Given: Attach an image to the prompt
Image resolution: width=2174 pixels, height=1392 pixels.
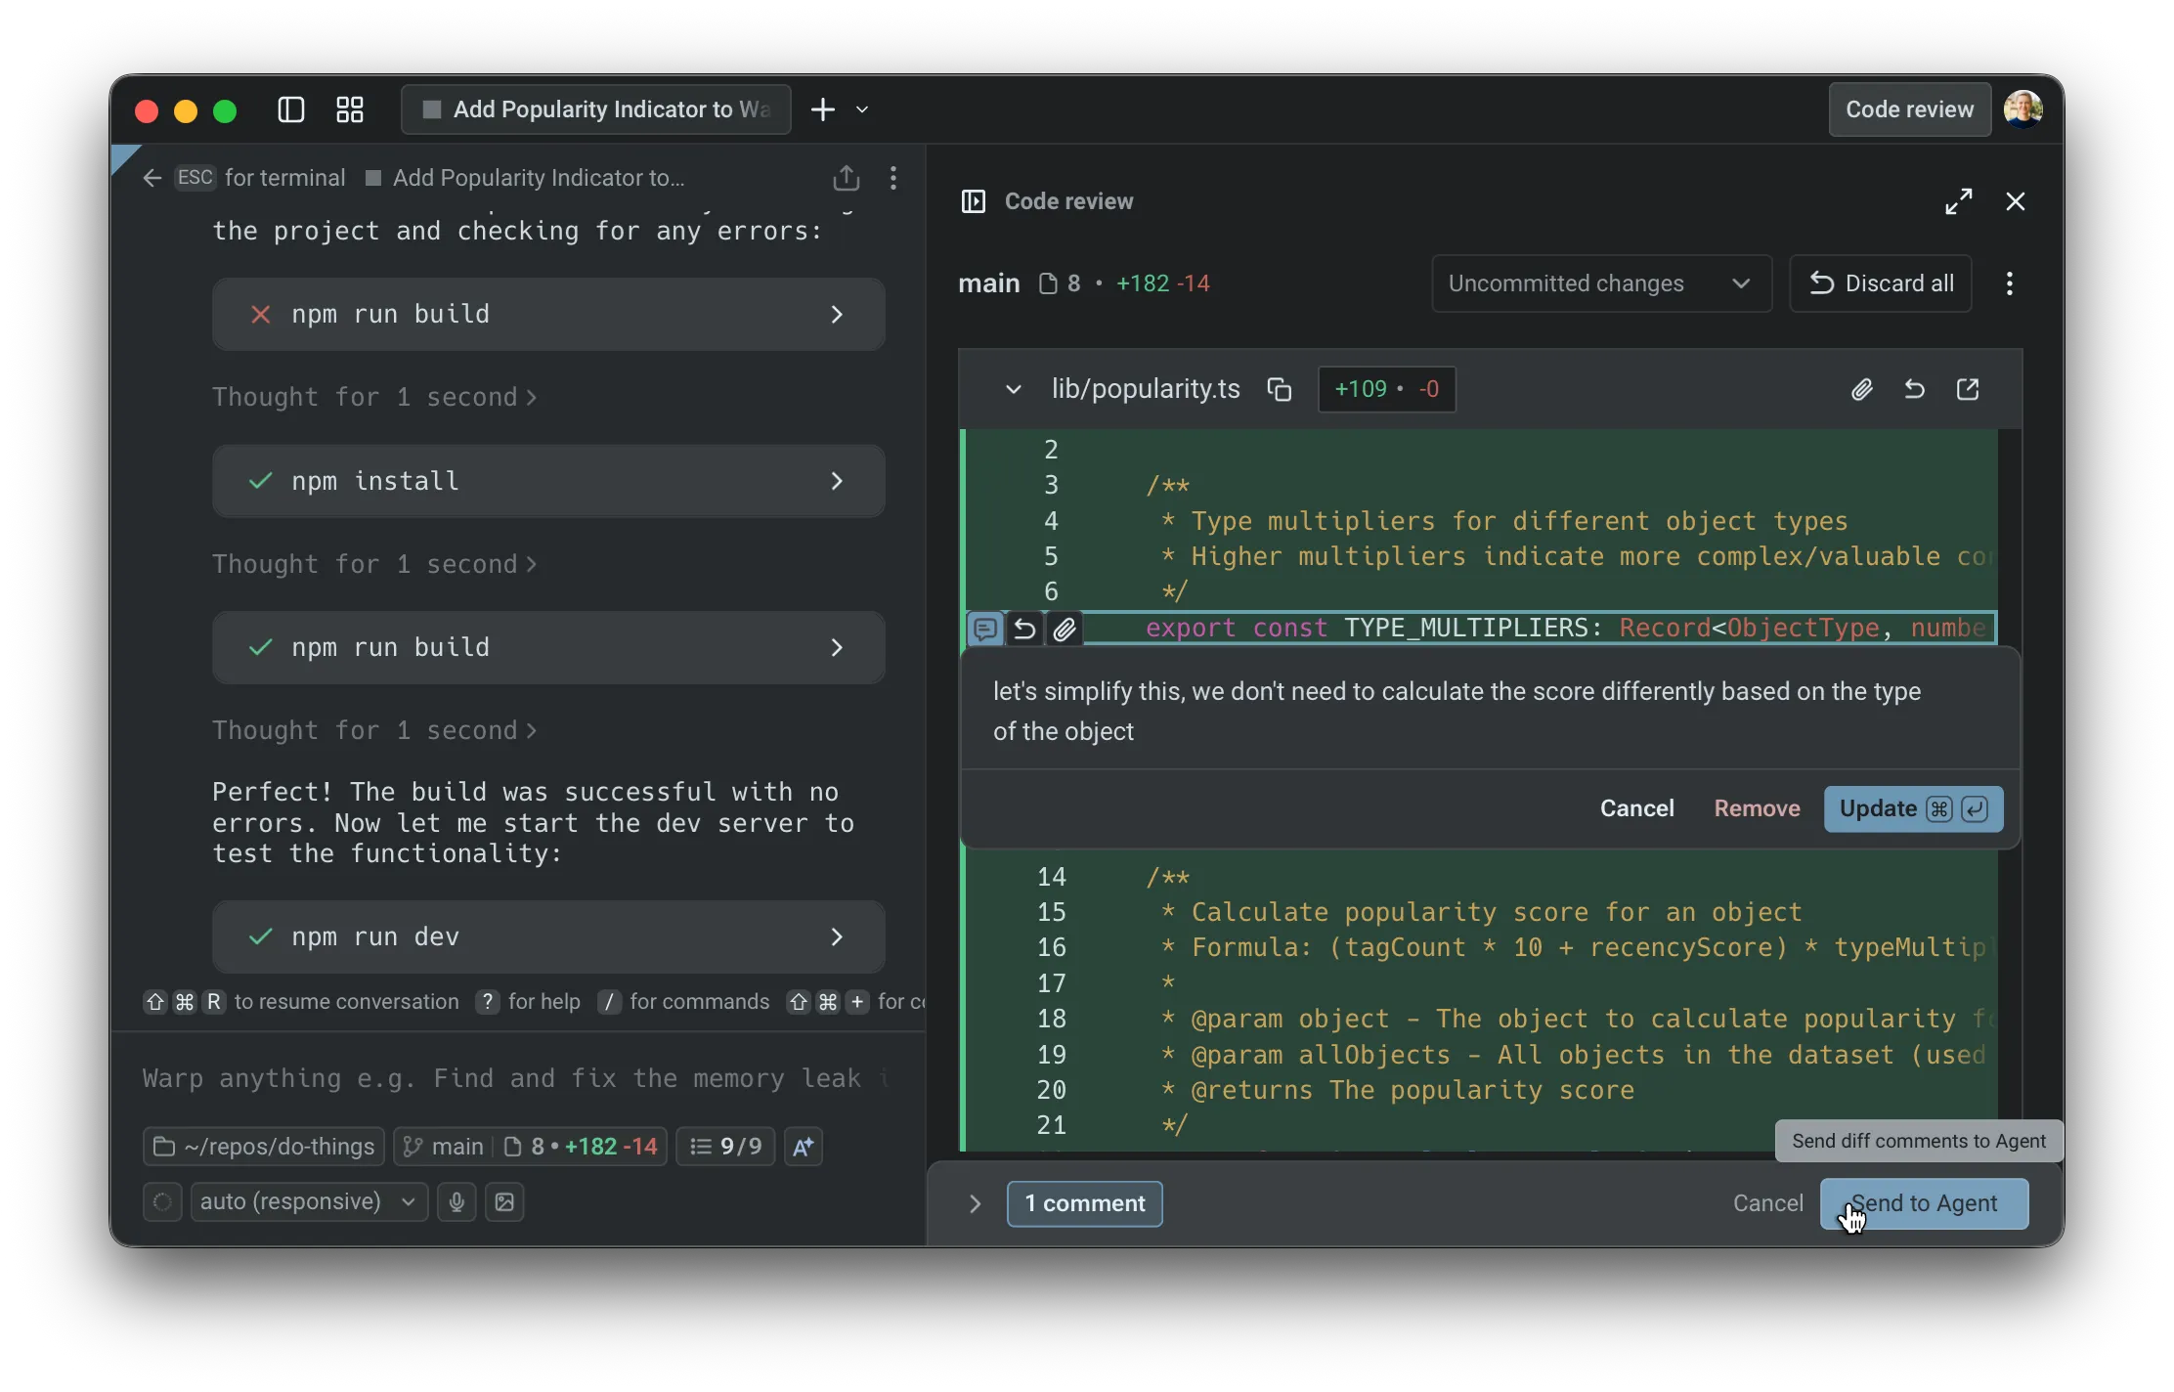Looking at the screenshot, I should click(x=504, y=1201).
